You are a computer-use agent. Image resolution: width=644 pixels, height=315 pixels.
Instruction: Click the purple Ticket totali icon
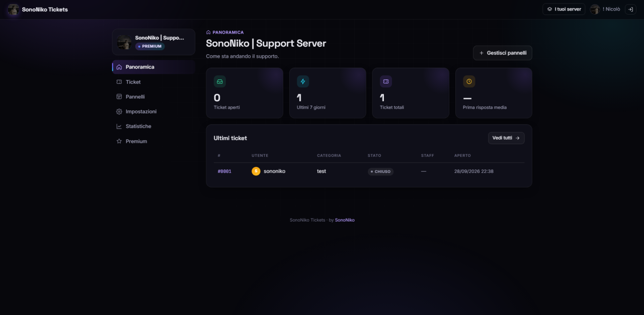(x=386, y=81)
